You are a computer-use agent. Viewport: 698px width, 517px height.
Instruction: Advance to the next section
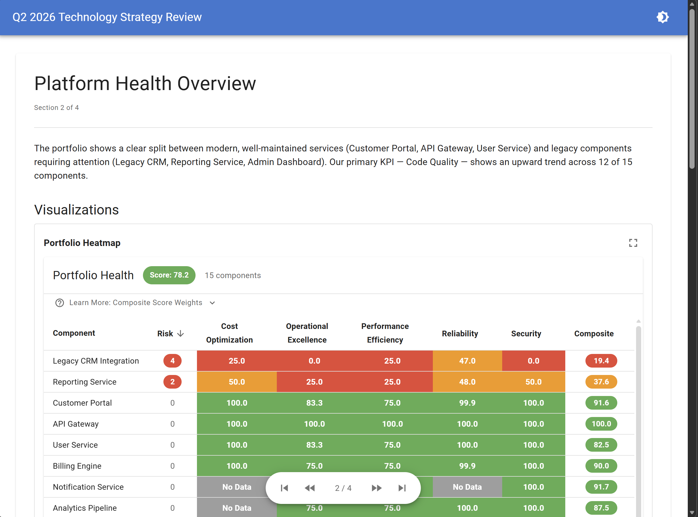tap(376, 488)
